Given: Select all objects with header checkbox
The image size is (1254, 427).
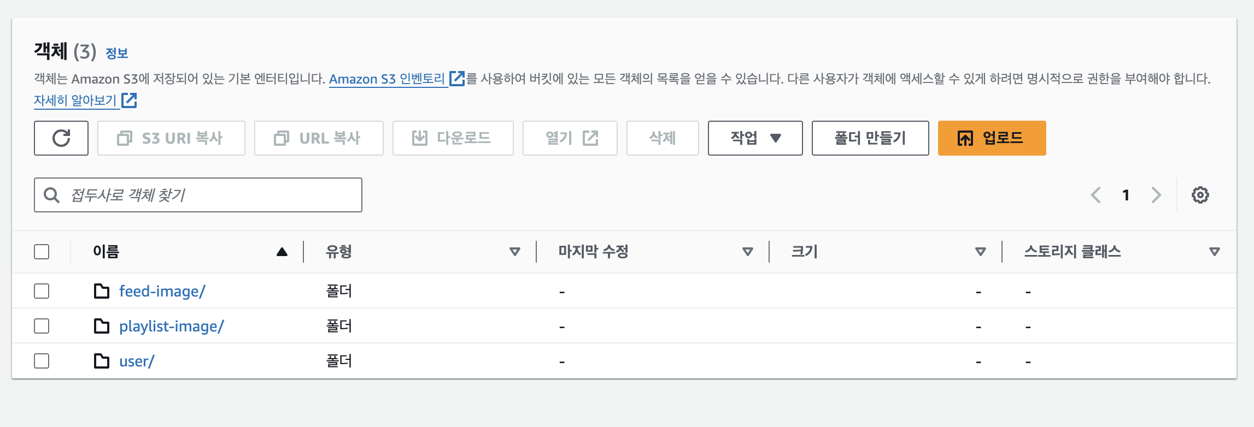Looking at the screenshot, I should tap(42, 252).
